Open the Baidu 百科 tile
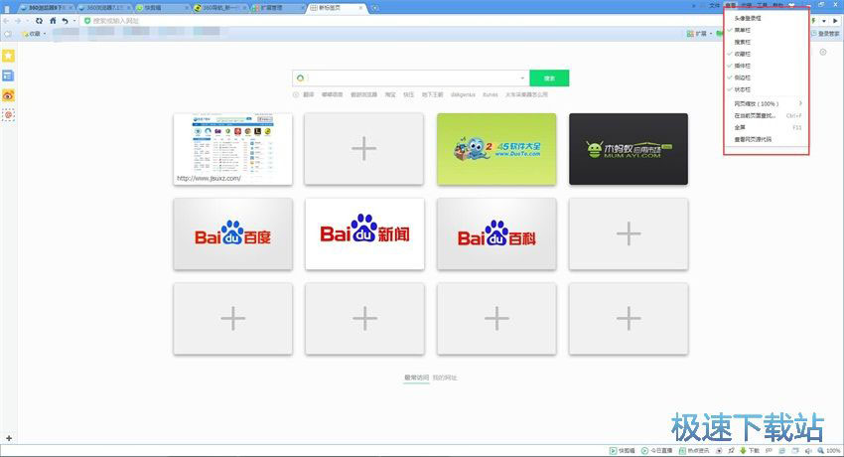 pos(496,234)
